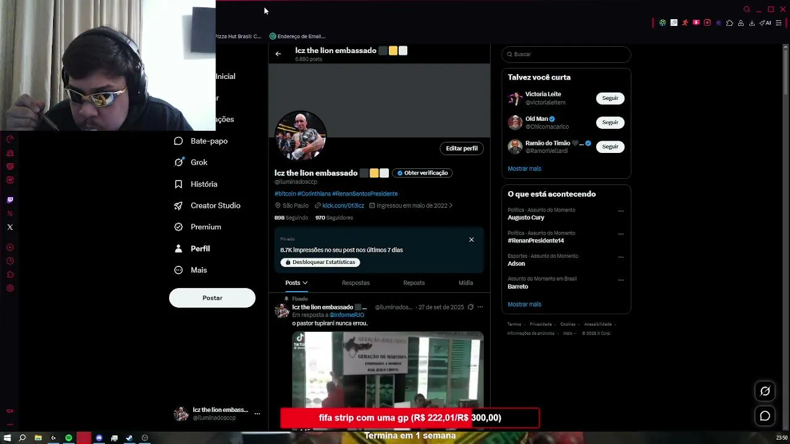Go to Perfil in the navigation menu

pos(193,249)
